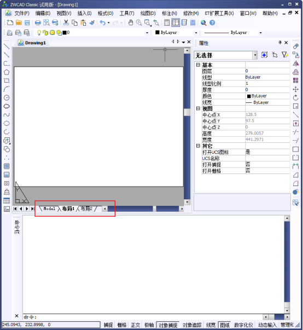The width and height of the screenshot is (303, 330).
Task: Click the Insert Table tool icon
Action: [7, 200]
